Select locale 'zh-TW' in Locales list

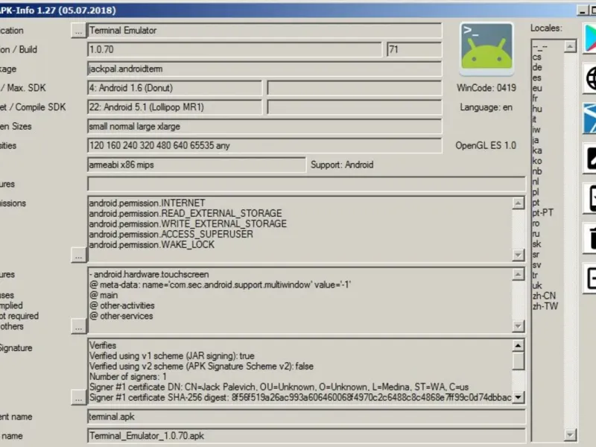[545, 306]
